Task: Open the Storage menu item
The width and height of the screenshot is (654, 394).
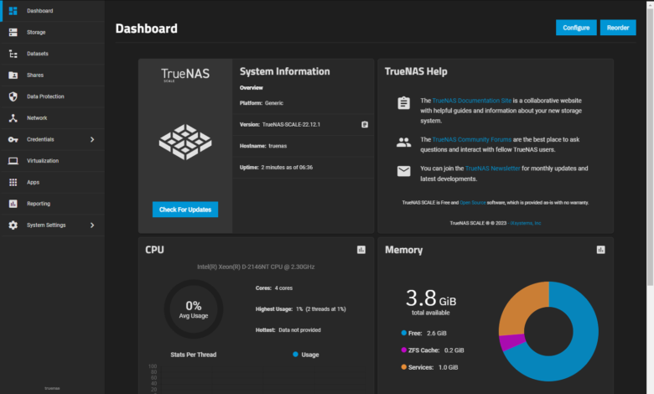Action: coord(53,32)
